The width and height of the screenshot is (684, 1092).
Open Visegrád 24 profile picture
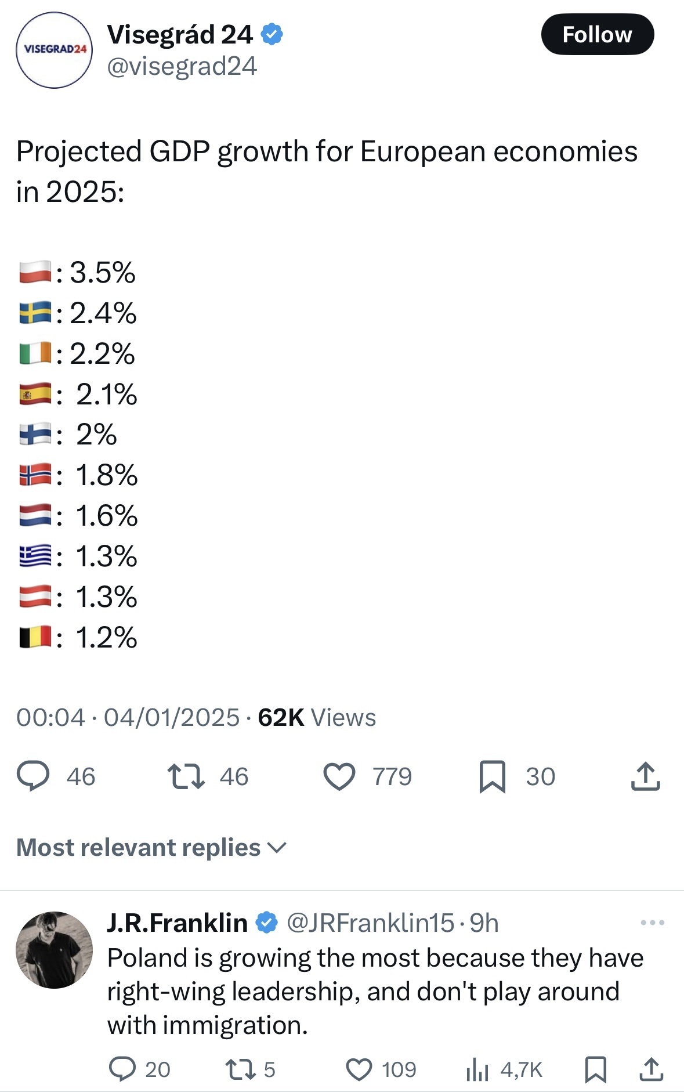54,50
